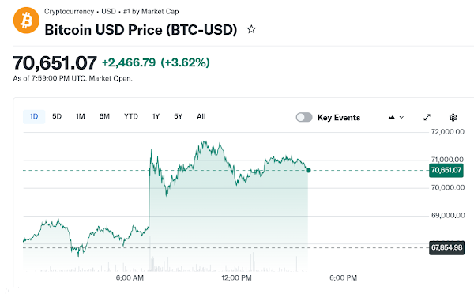The width and height of the screenshot is (474, 294).
Task: Open the chart type dropdown chevron
Action: click(x=401, y=117)
